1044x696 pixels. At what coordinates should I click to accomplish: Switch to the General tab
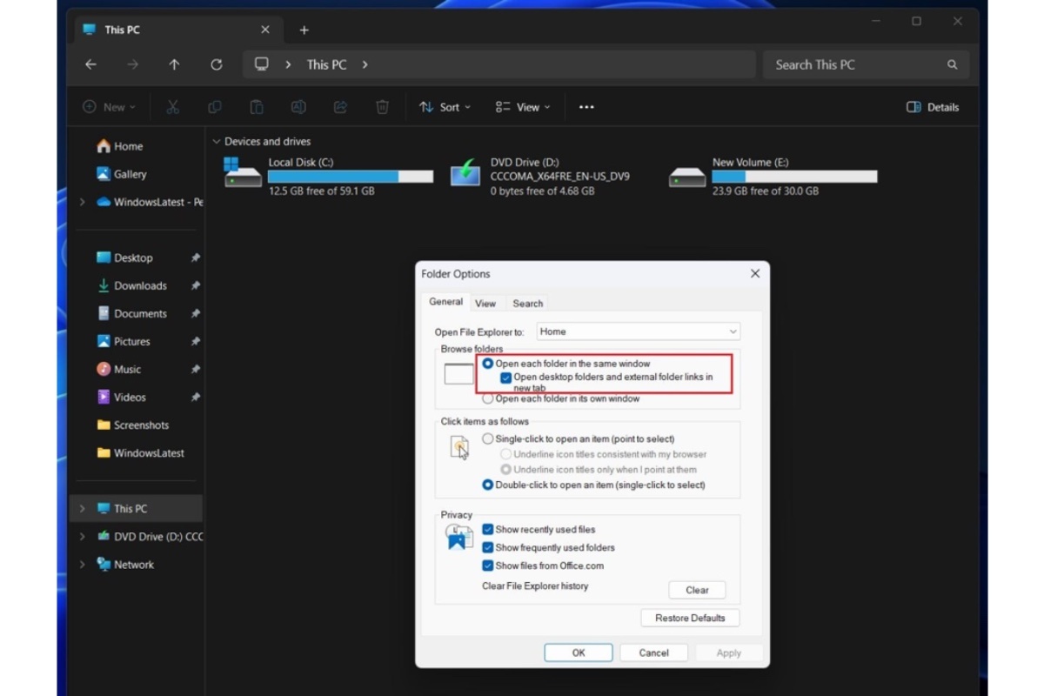[x=445, y=302]
